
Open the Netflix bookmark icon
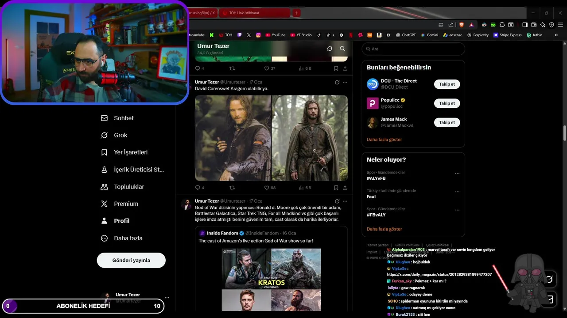coord(351,35)
